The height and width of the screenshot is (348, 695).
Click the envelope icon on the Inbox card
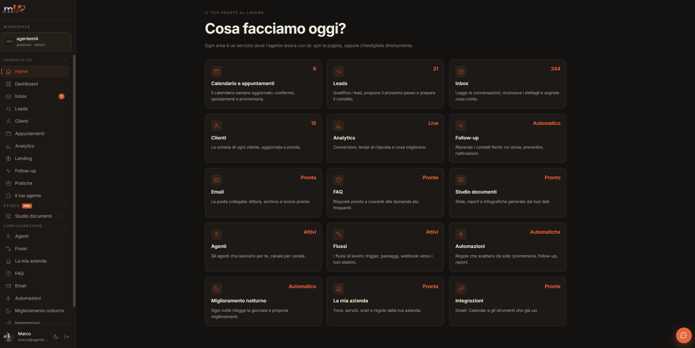461,72
